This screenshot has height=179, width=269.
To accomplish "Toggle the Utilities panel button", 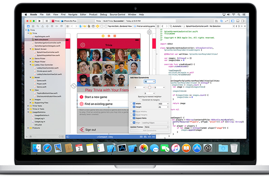I will [x=243, y=21].
